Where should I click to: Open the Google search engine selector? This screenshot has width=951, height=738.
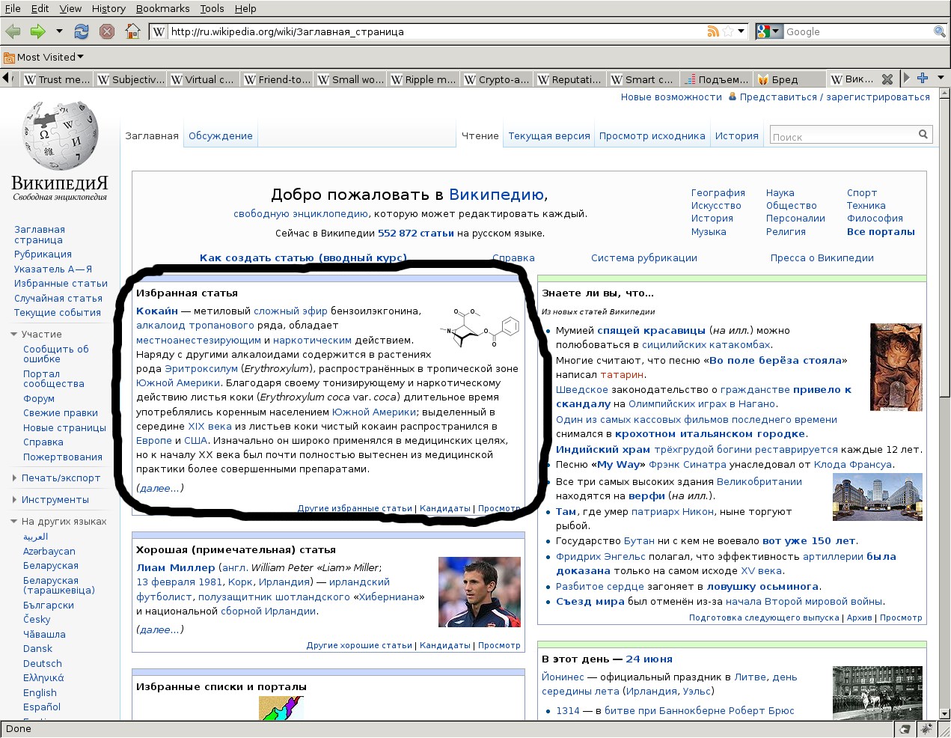(768, 31)
